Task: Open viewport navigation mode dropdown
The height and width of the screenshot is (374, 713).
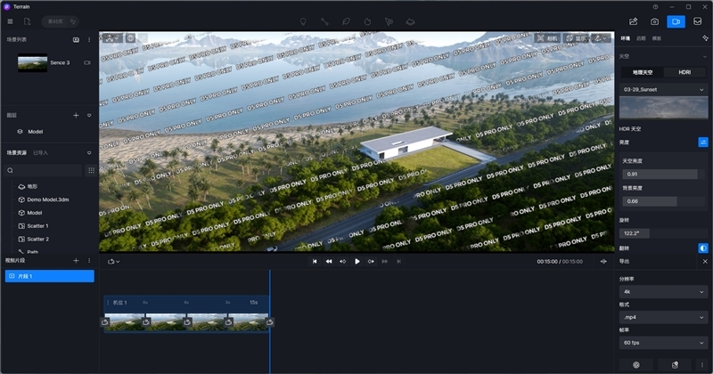Action: (112, 38)
